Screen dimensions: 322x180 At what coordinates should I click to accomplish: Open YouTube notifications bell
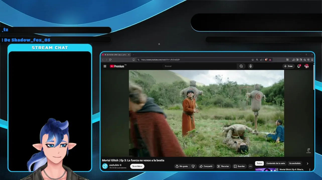click(299, 66)
